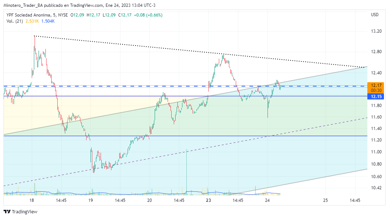Click date 24 on the time axis
This screenshot has height=218, width=389.
tap(267, 200)
